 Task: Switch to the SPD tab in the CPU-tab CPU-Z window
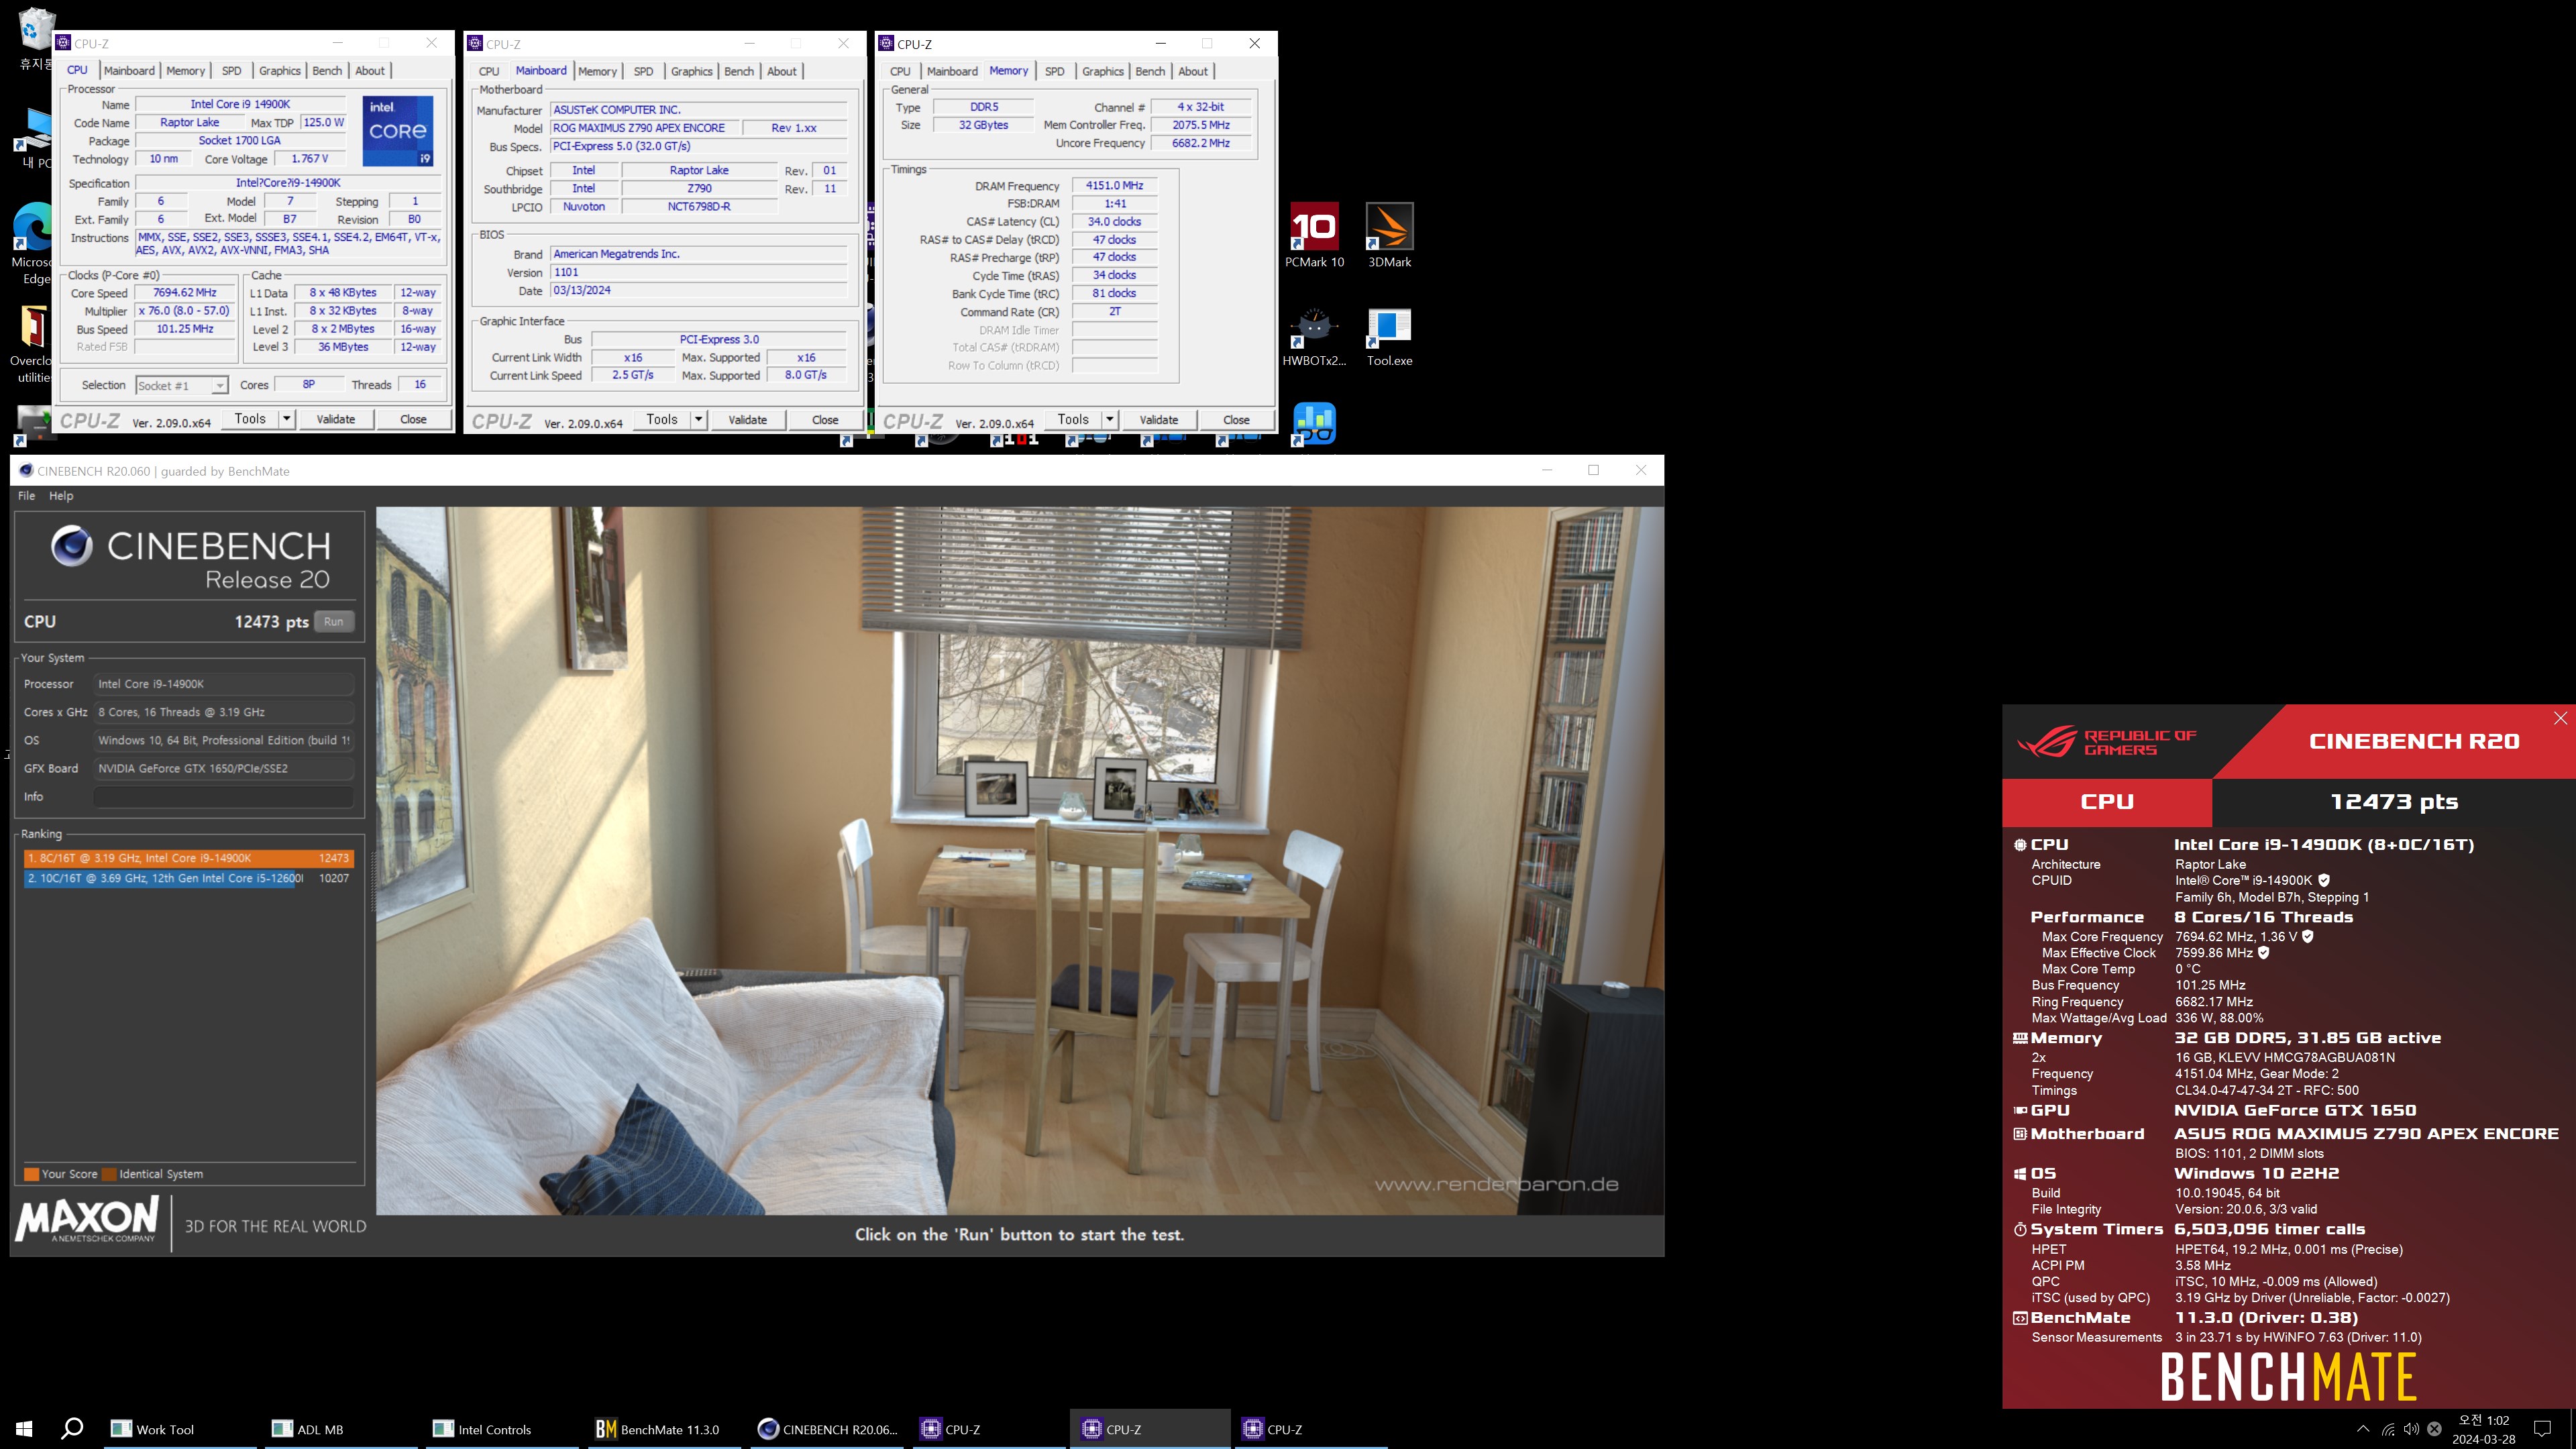click(231, 70)
